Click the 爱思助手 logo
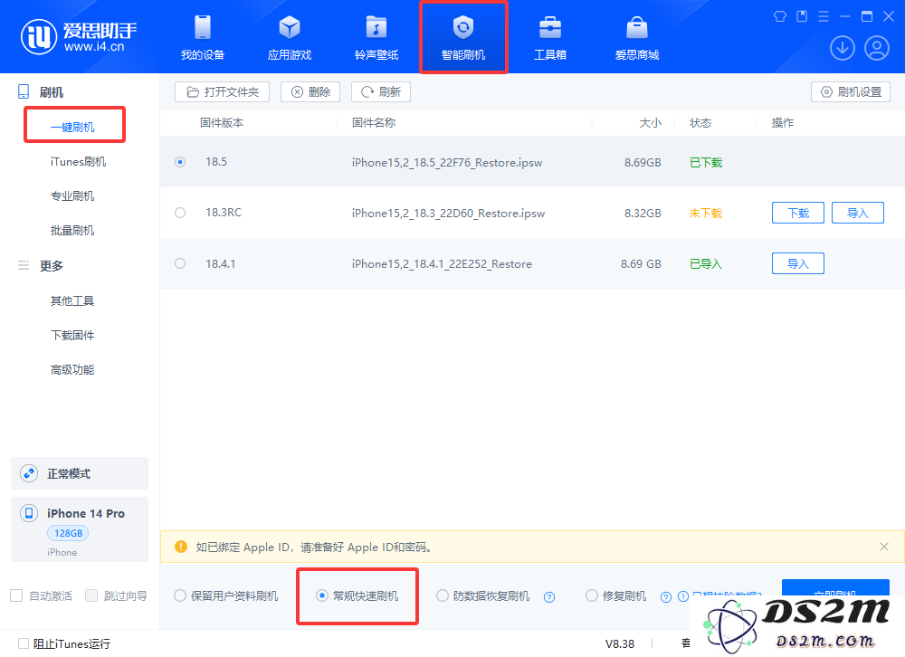The height and width of the screenshot is (657, 905). tap(79, 37)
